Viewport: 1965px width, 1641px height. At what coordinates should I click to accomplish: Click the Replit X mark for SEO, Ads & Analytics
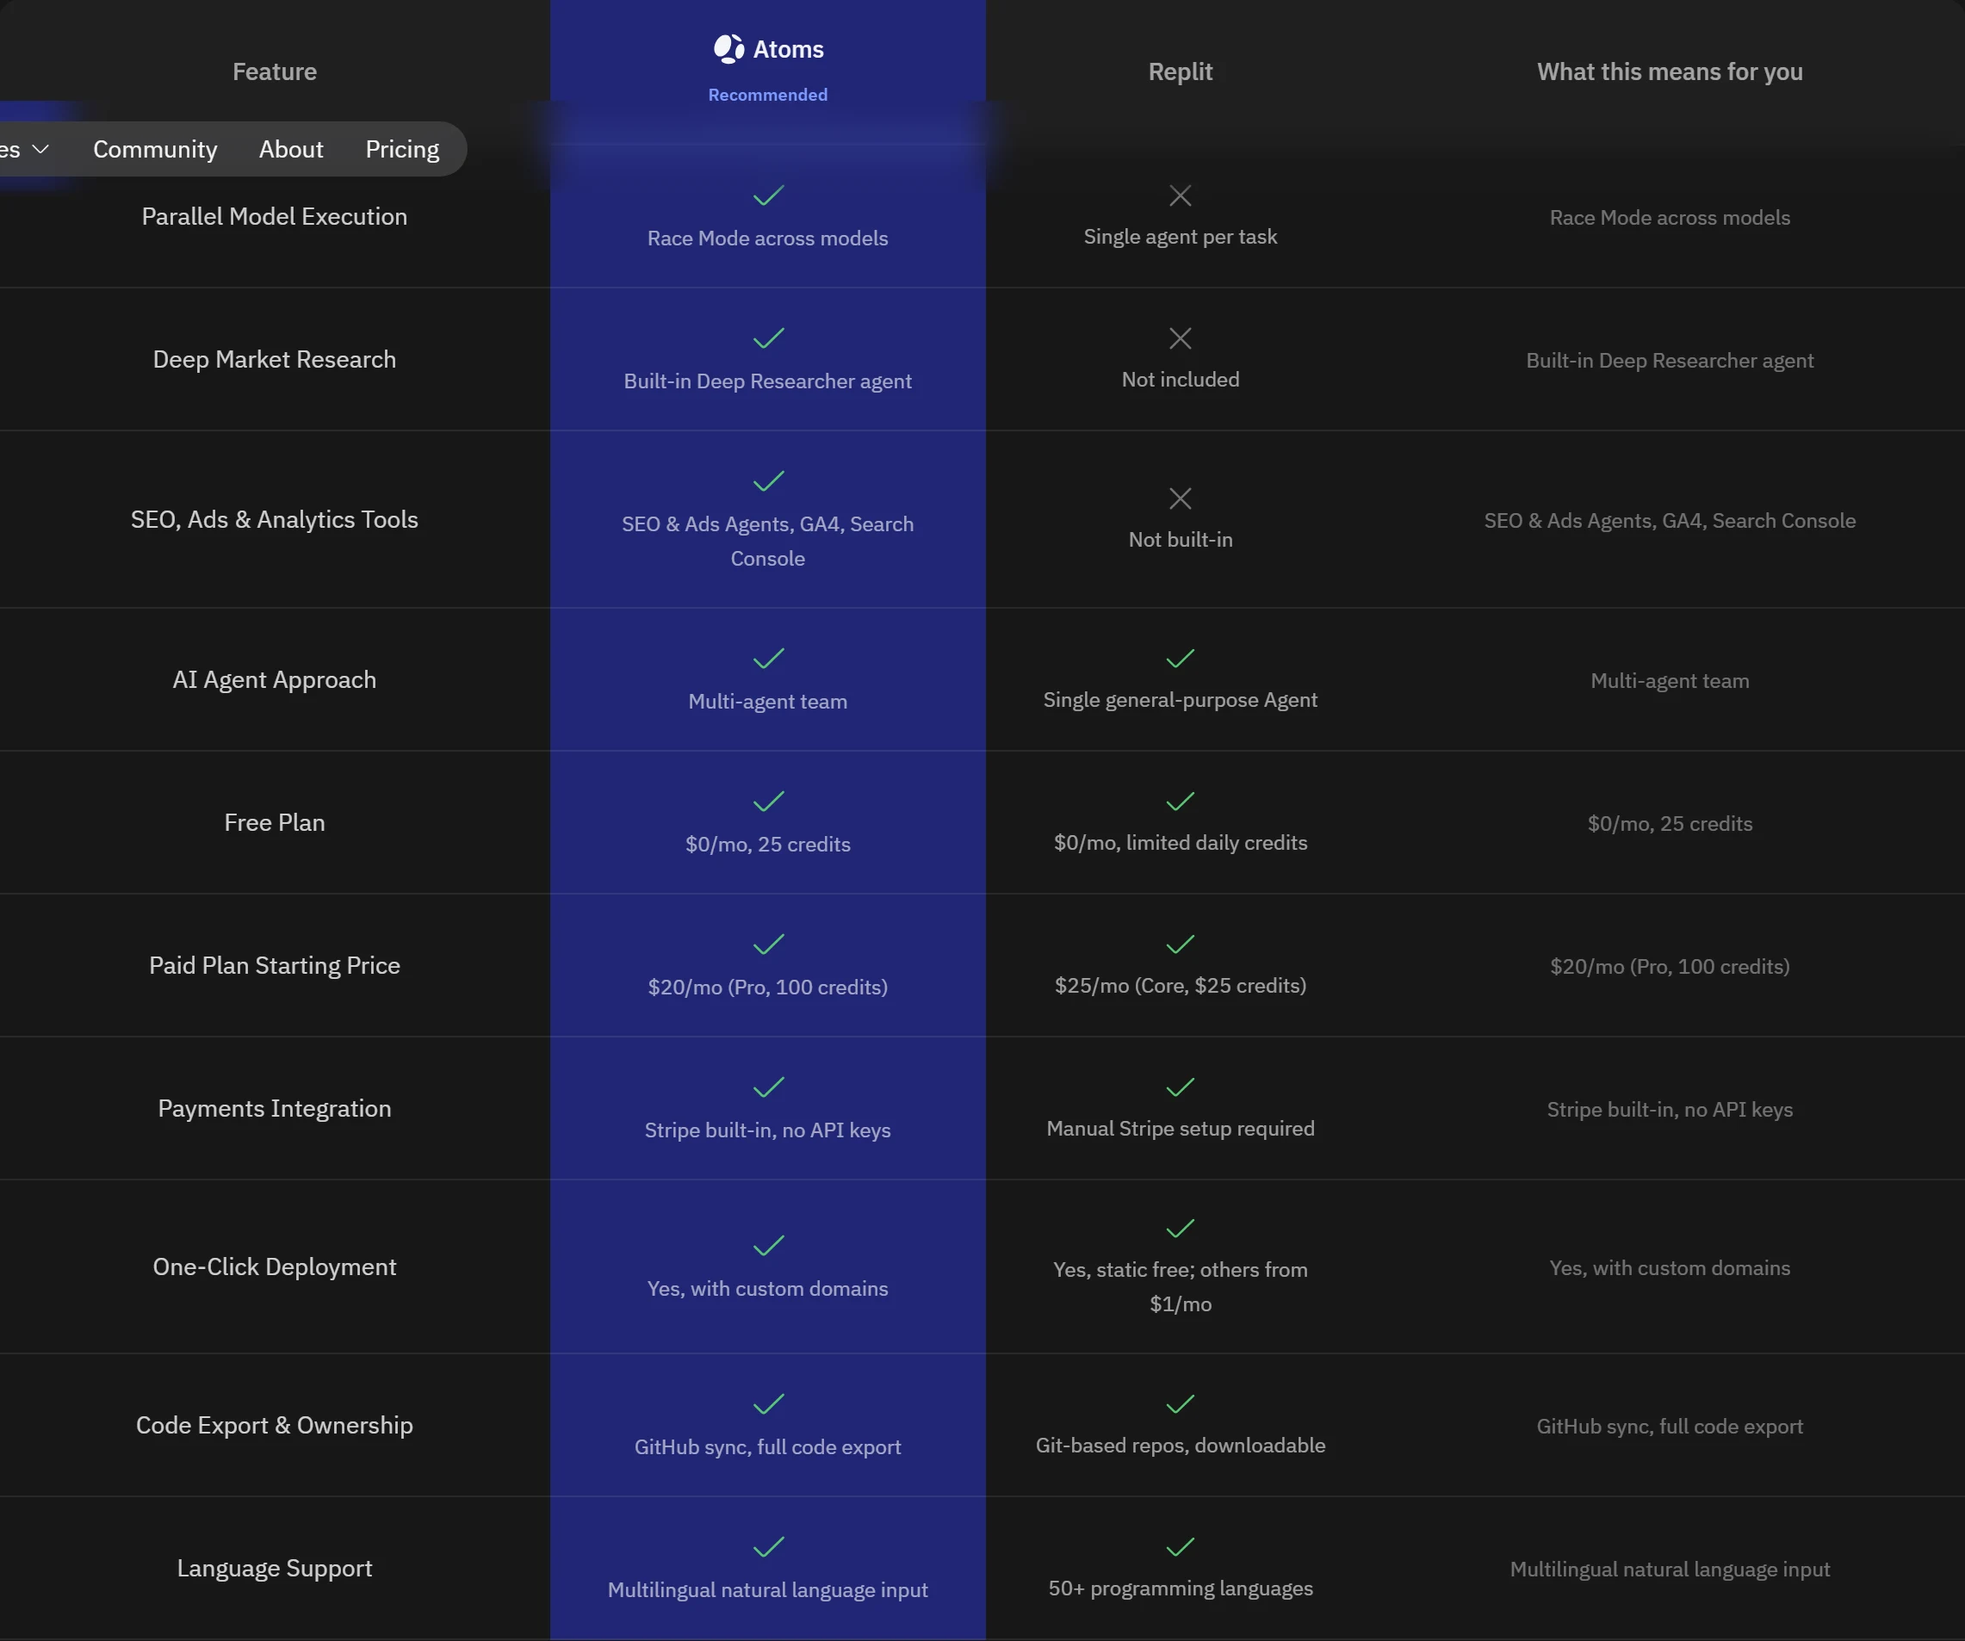tap(1181, 498)
